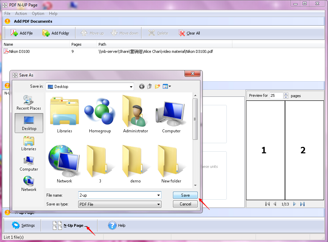
Task: Go up one folder level in Save As
Action: coord(149,86)
